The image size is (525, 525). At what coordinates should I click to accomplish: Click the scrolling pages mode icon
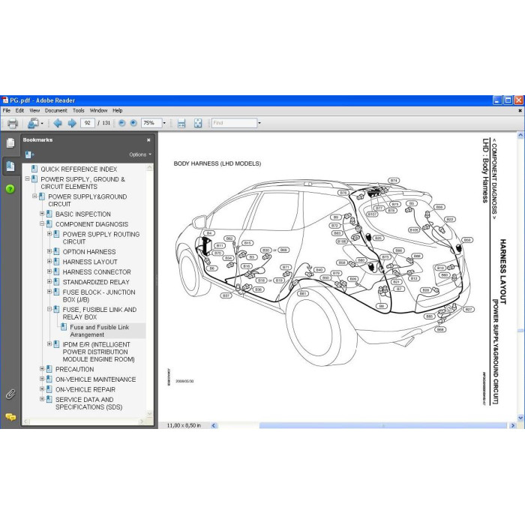181,123
